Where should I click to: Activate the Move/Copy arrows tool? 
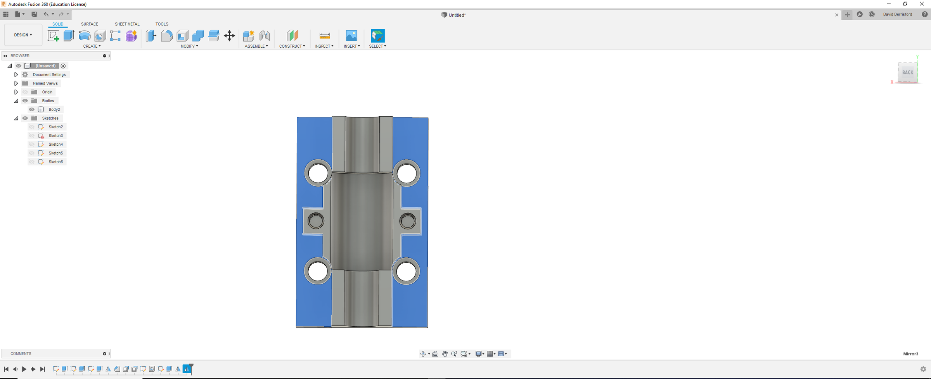(229, 36)
